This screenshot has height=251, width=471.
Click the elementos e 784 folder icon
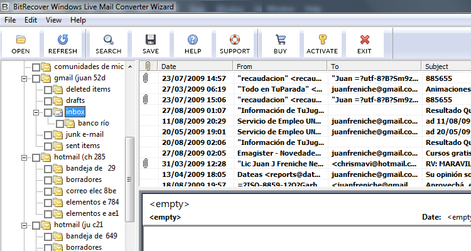(x=58, y=202)
